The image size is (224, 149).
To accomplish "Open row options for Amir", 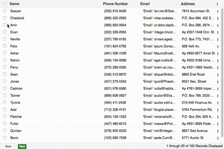I will click(x=218, y=25).
